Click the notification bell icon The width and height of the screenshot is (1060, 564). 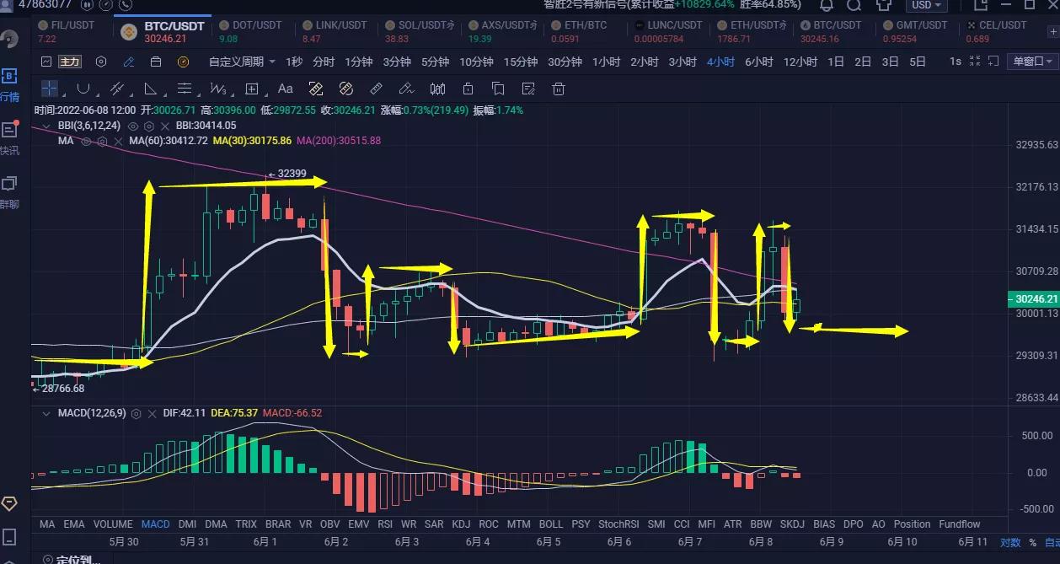(x=827, y=5)
